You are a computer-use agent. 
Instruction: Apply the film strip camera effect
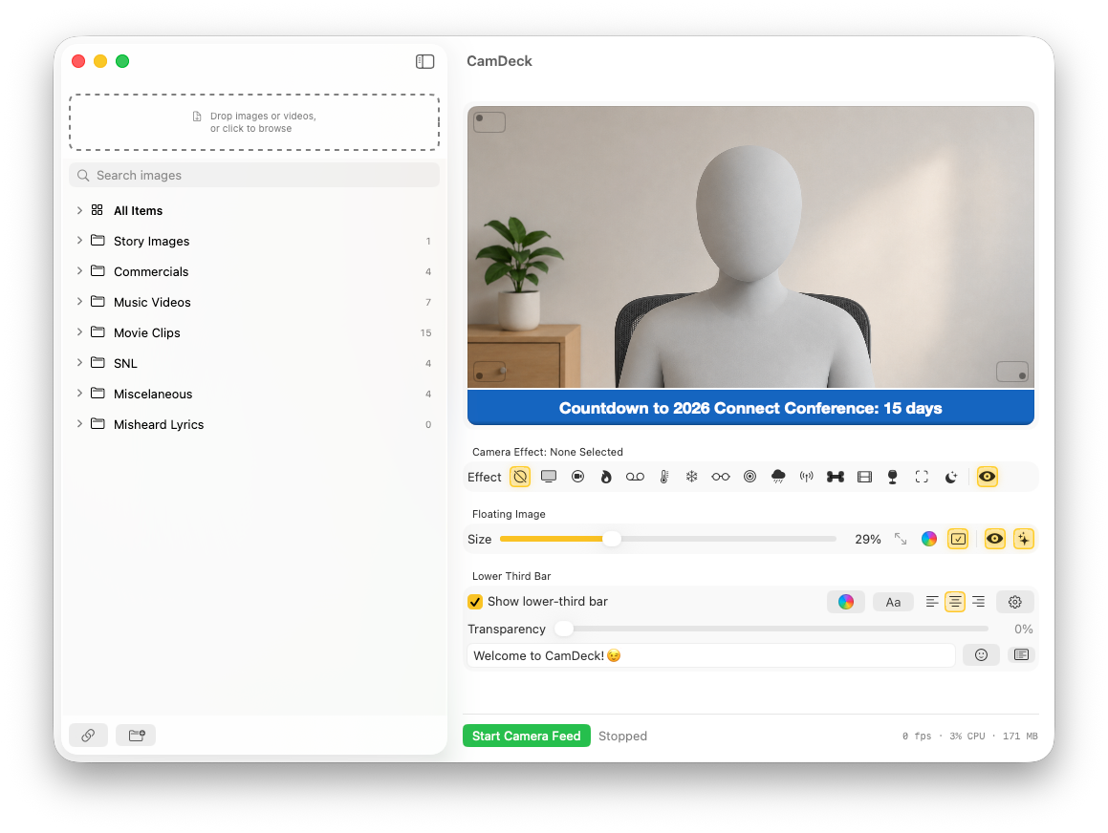click(x=864, y=477)
